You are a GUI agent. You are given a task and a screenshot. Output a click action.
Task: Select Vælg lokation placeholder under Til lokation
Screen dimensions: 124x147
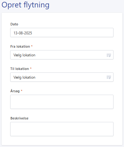[24, 77]
